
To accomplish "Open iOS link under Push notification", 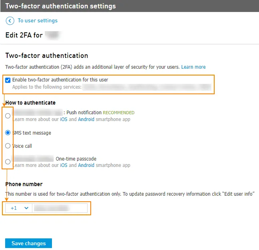I will (64, 119).
